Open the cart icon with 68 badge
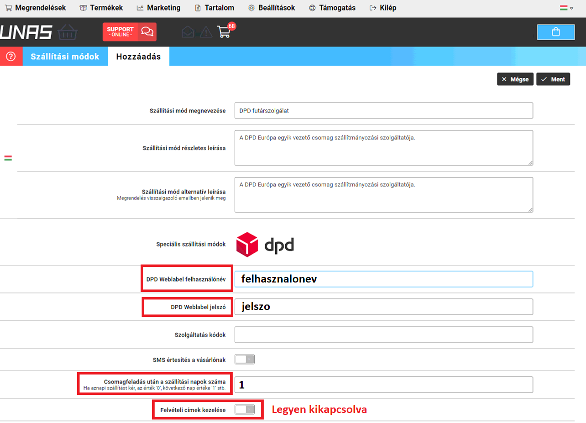 click(226, 30)
